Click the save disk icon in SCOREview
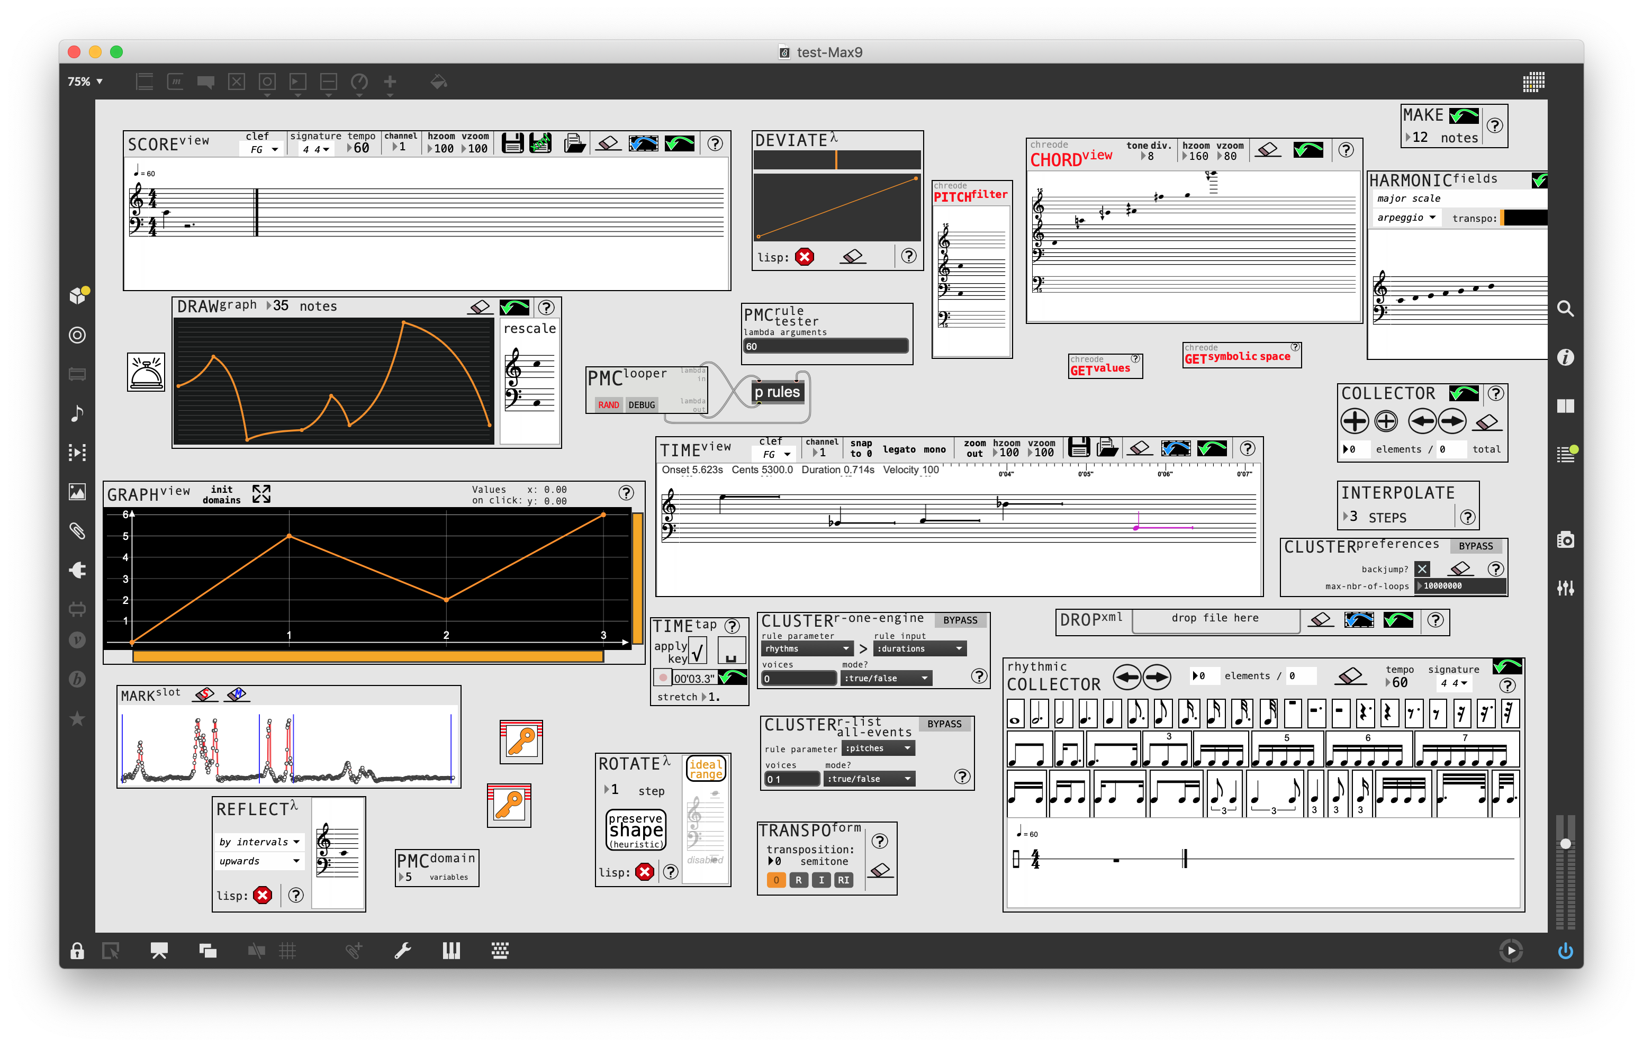 click(x=512, y=142)
